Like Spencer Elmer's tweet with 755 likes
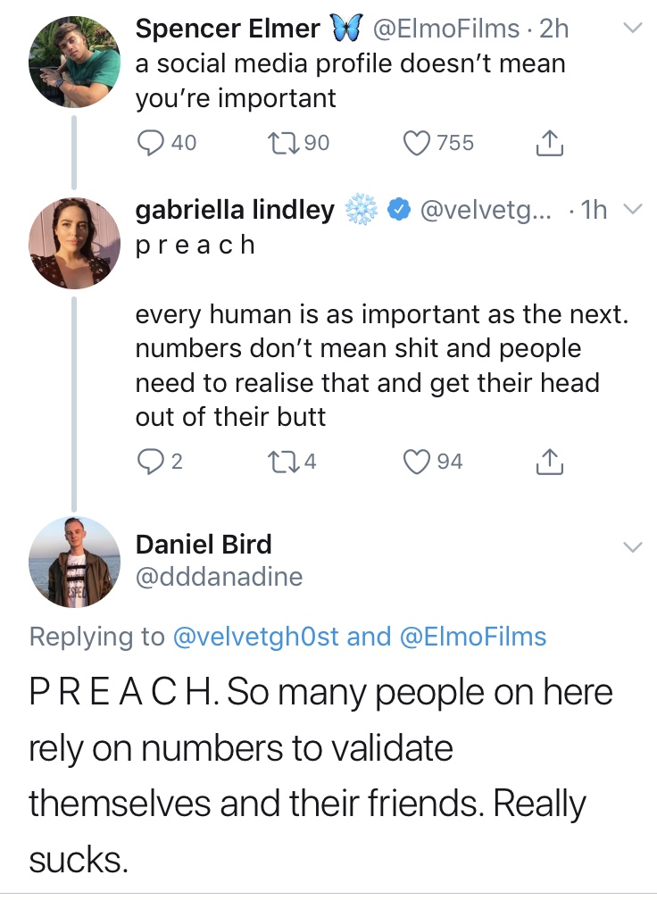The image size is (657, 900). tap(417, 143)
